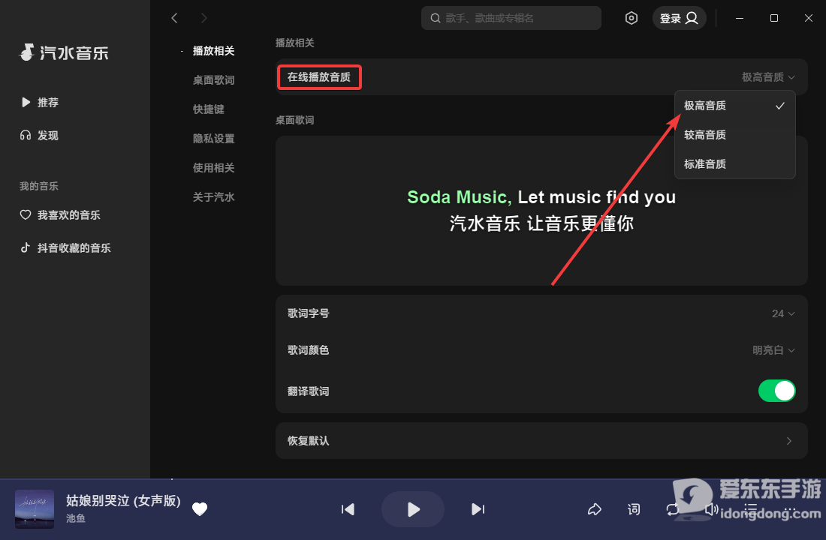Select the 播放相关 settings tab

click(x=213, y=50)
